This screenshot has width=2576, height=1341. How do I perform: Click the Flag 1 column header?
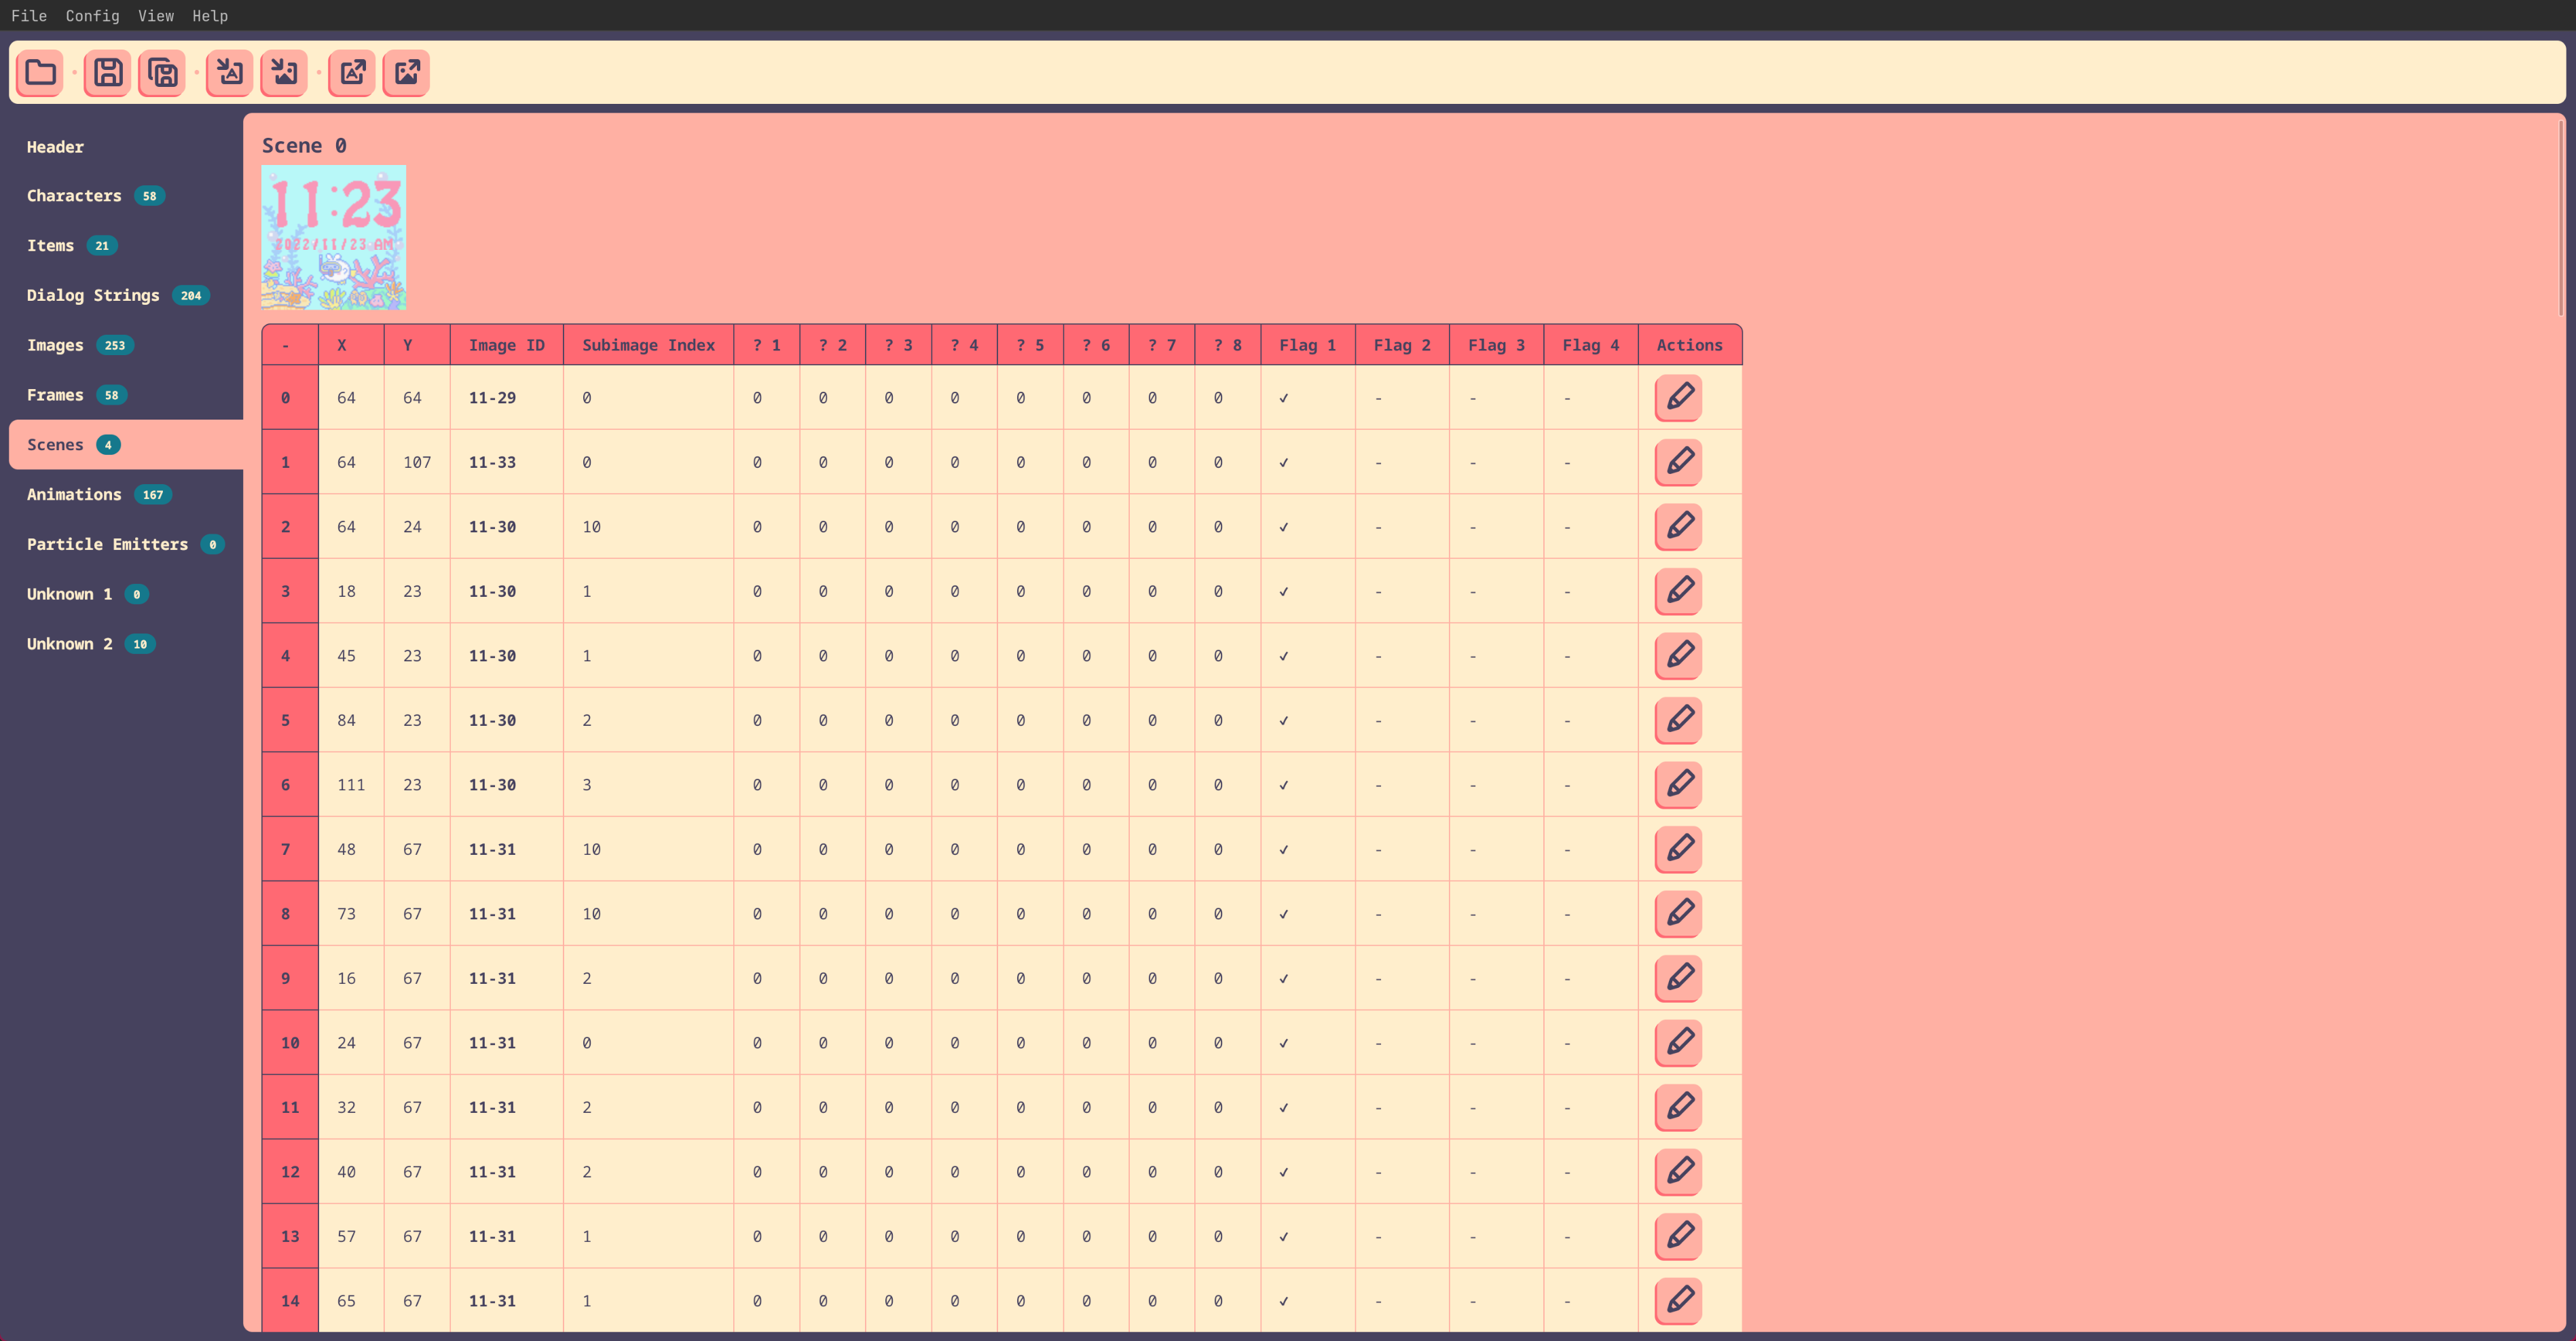[x=1307, y=345]
